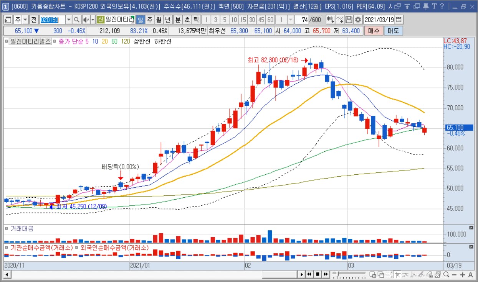Expand the stock code dropdown arrow
The image size is (478, 282).
pos(69,20)
